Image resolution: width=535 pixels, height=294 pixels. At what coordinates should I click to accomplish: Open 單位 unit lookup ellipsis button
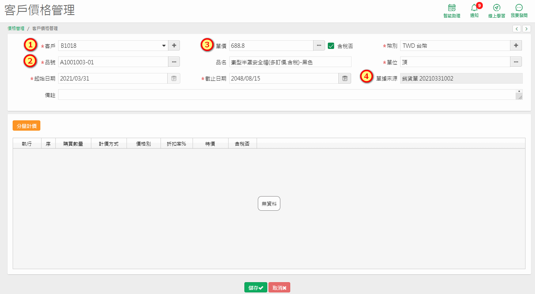click(516, 62)
